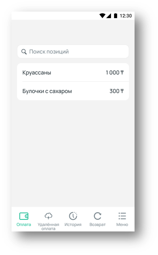158x255 pixels.
Task: Select the История clock icon
Action: pyautogui.click(x=73, y=216)
